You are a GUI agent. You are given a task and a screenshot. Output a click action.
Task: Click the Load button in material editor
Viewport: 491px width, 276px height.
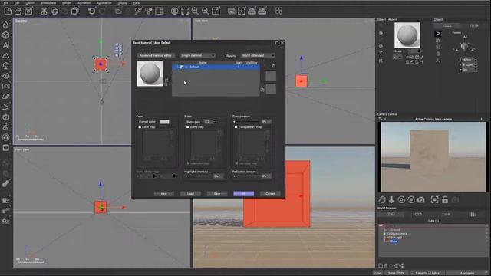190,194
